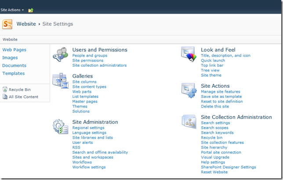
Task: Click the Recycle Bin icon in sidebar
Action: [5, 90]
